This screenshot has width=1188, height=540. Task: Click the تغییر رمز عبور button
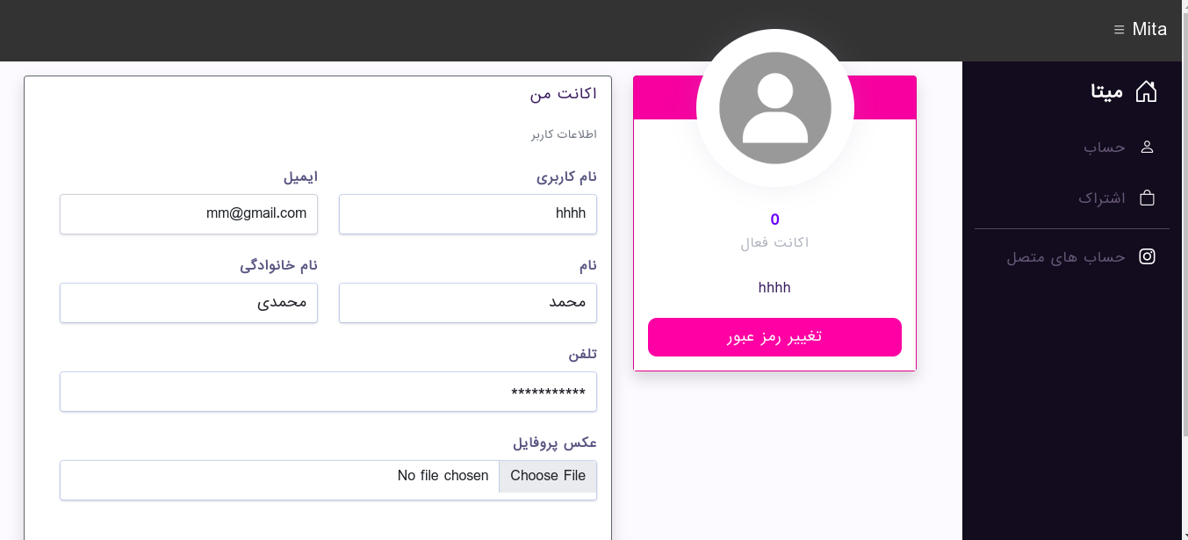point(774,337)
